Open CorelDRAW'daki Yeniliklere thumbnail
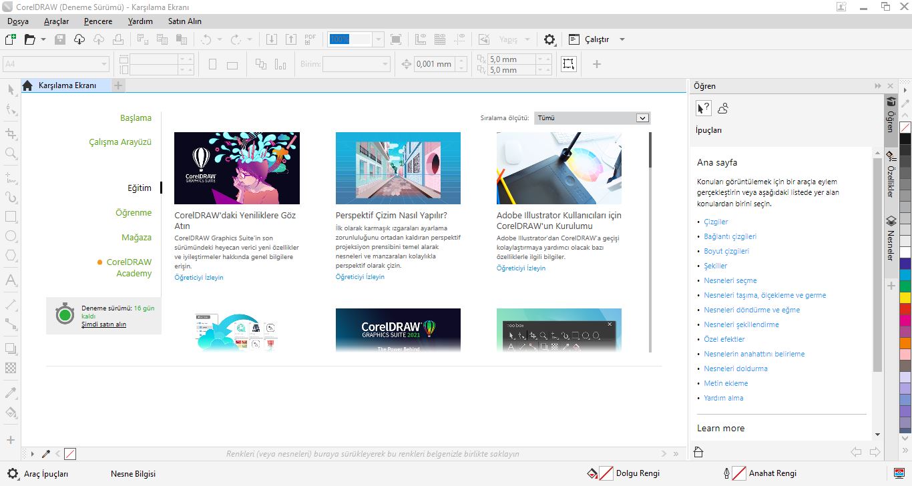 click(x=237, y=168)
